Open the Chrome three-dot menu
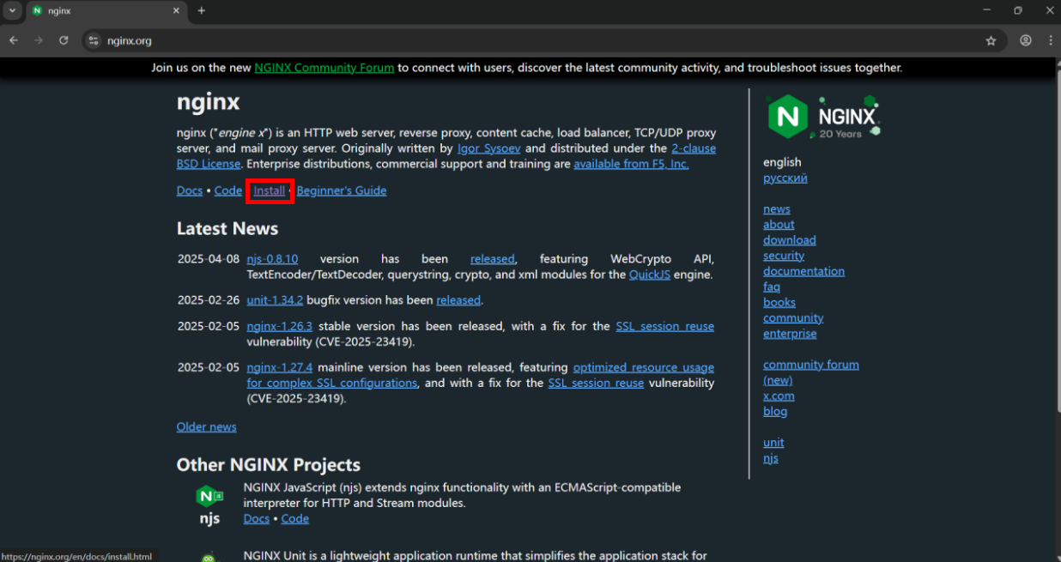 pyautogui.click(x=1051, y=40)
